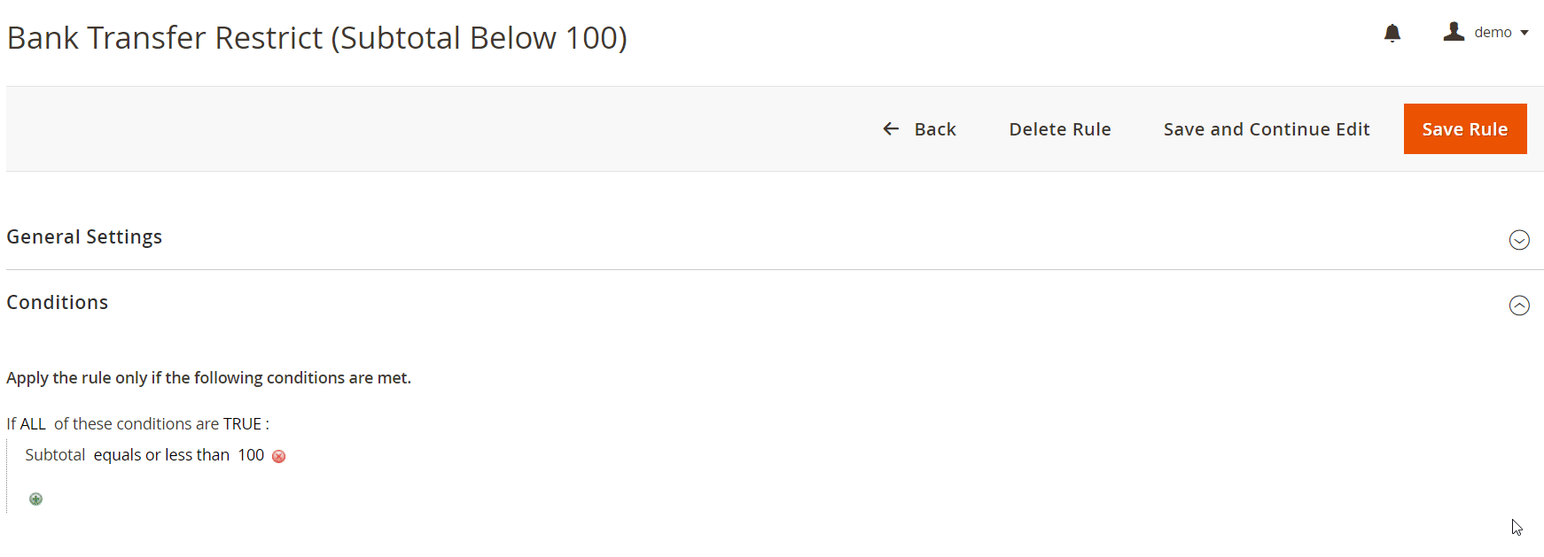Remove the Subtotal condition with red X
This screenshot has height=557, width=1544.
pyautogui.click(x=278, y=456)
